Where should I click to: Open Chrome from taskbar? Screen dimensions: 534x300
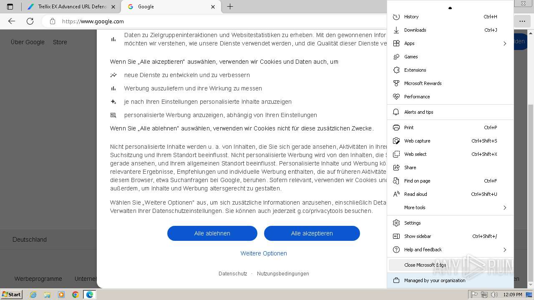[x=75, y=295]
